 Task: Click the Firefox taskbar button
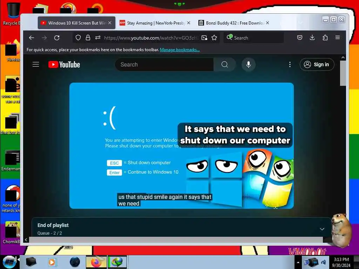coord(96,262)
